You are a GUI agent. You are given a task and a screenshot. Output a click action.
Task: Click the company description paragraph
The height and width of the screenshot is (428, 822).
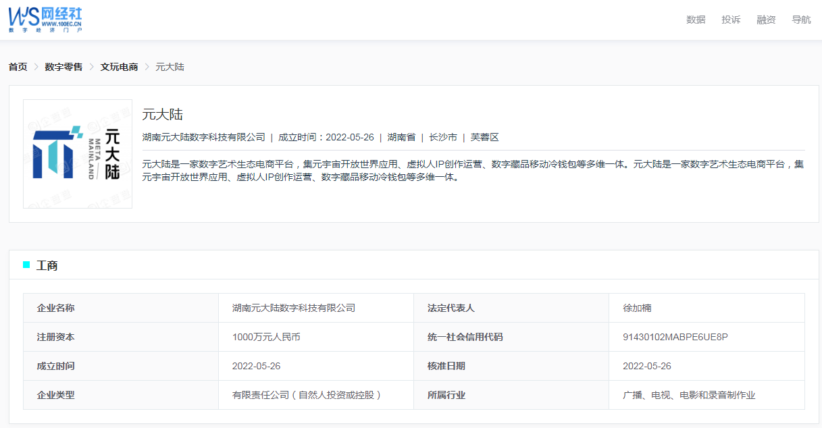473,171
